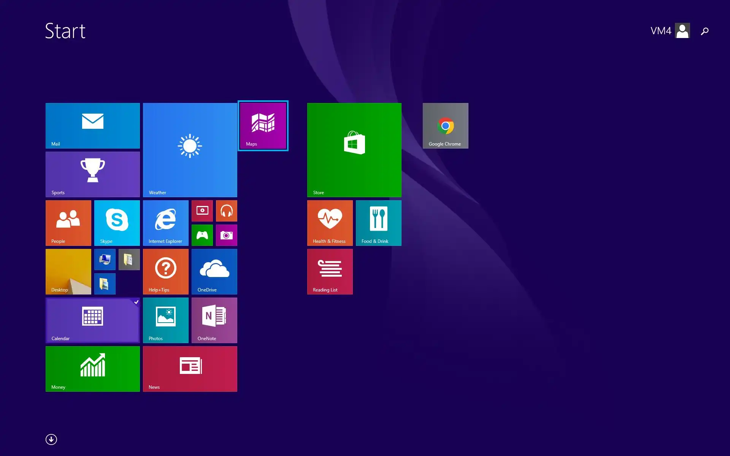Open the Maps tile

coord(263,125)
